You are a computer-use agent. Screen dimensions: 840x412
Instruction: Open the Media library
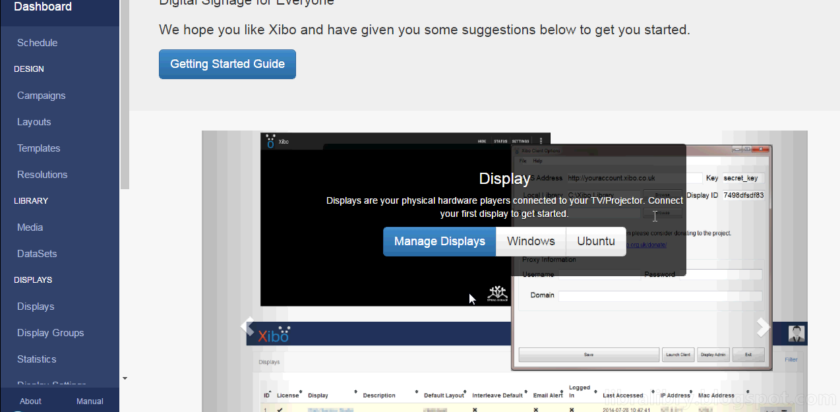pyautogui.click(x=30, y=227)
